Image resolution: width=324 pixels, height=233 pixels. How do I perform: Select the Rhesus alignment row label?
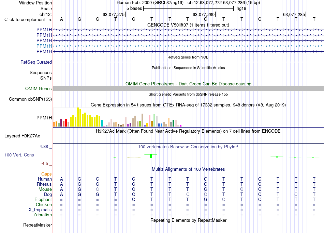click(x=44, y=184)
